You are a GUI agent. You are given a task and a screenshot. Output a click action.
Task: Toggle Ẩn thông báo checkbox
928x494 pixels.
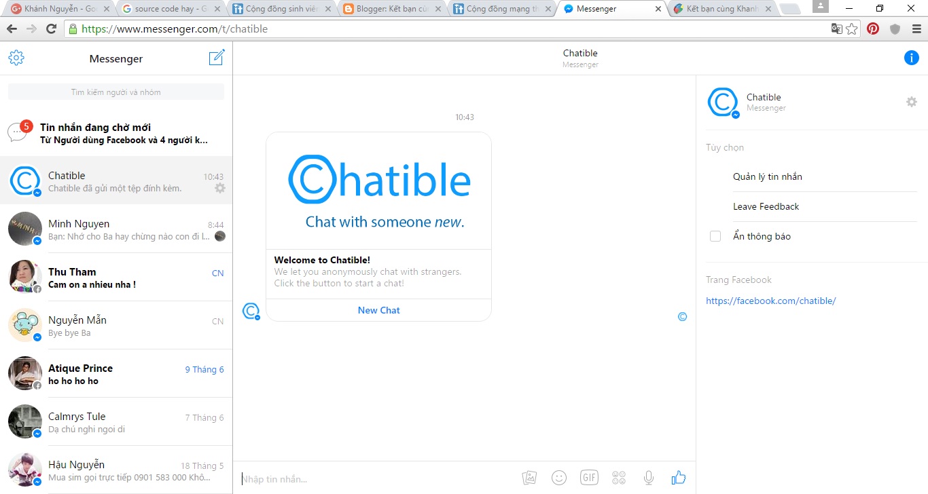point(715,236)
